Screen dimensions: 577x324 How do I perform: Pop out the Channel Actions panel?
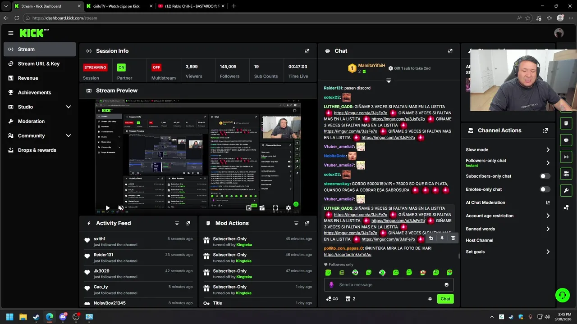coord(545,130)
